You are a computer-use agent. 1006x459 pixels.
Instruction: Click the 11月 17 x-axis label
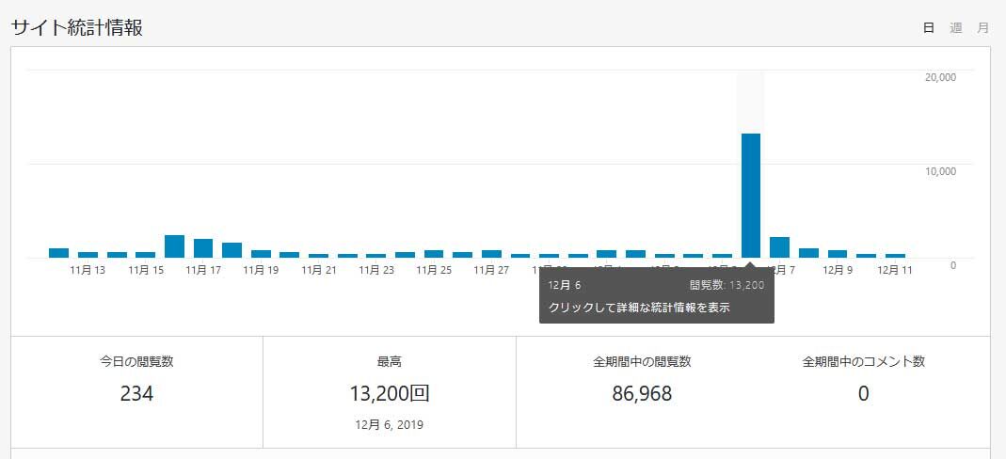click(x=203, y=271)
